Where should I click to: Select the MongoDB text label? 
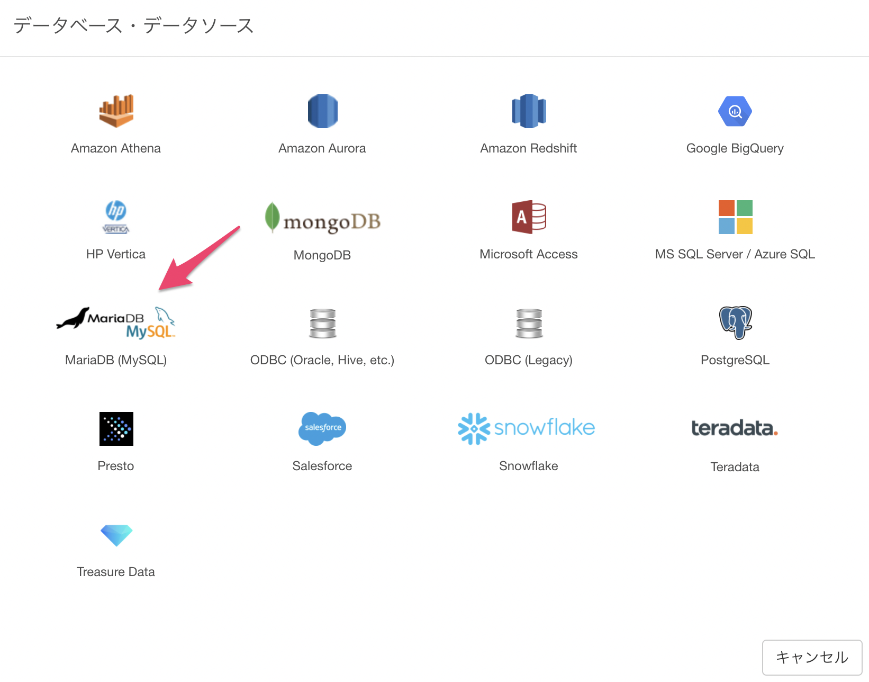(x=322, y=255)
